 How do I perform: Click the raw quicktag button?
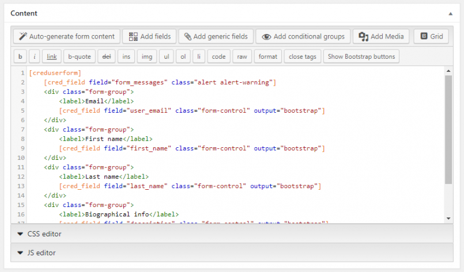[x=242, y=56]
